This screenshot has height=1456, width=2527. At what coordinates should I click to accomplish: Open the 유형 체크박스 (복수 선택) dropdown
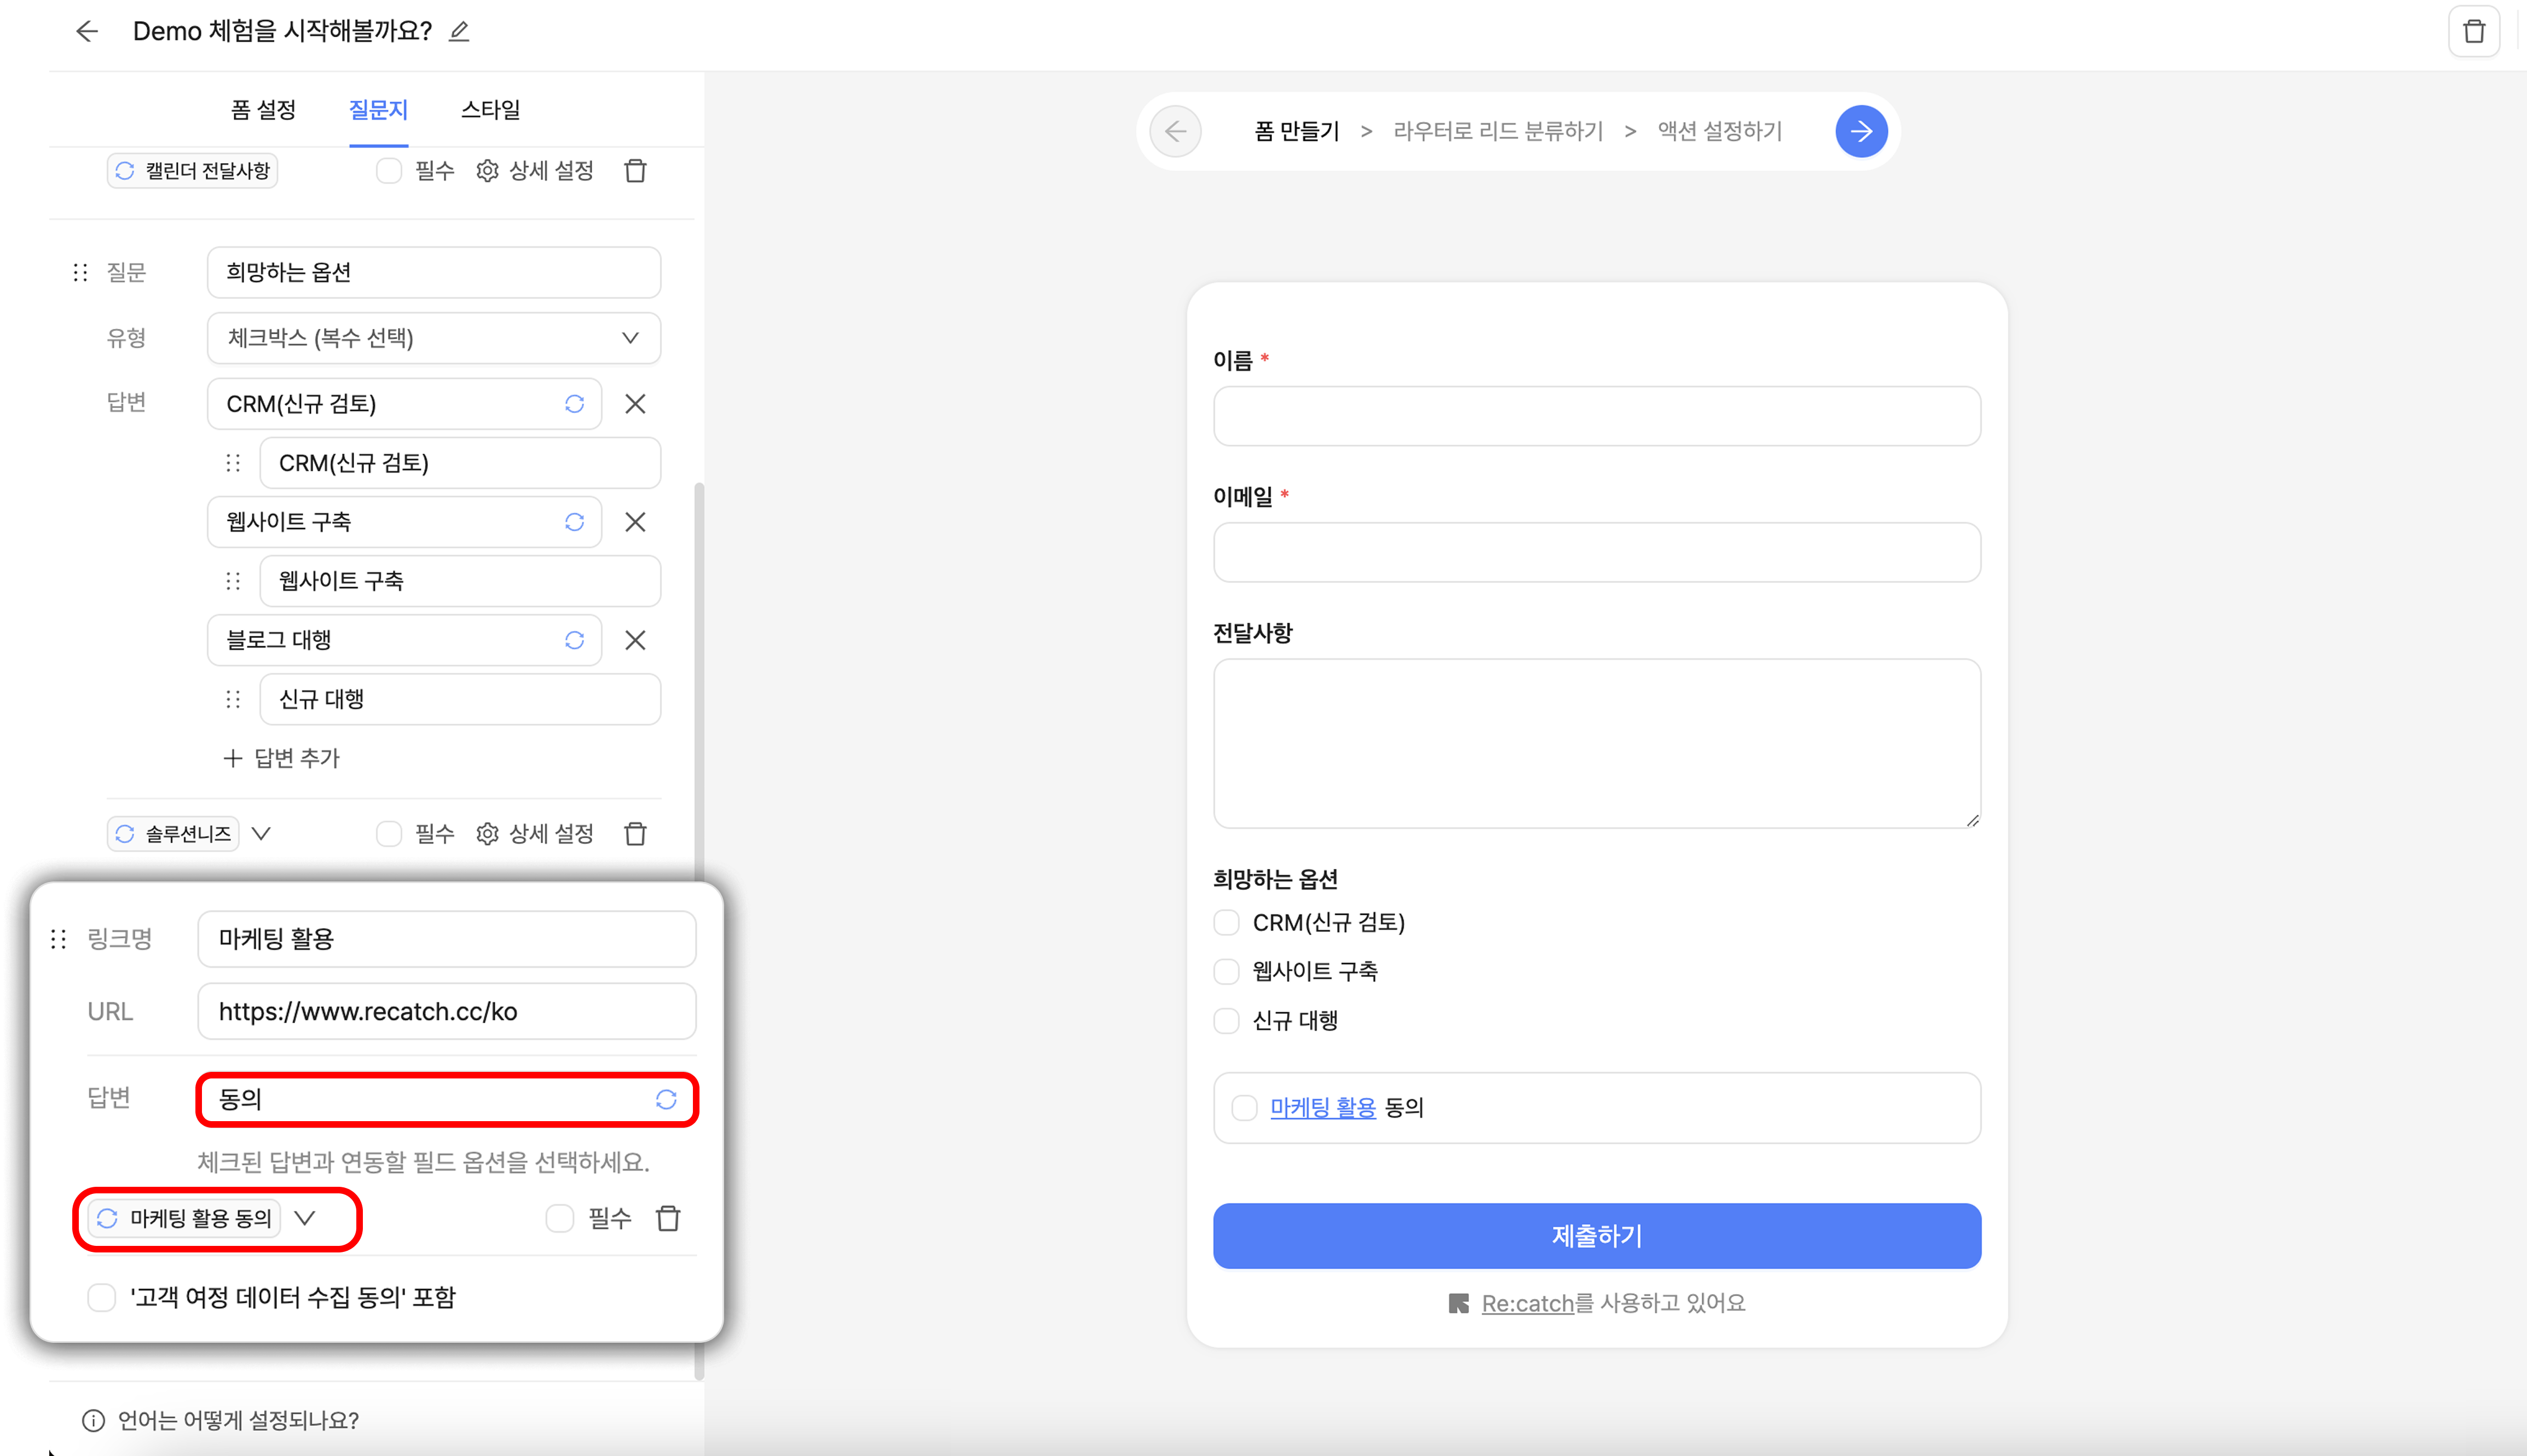pyautogui.click(x=433, y=338)
